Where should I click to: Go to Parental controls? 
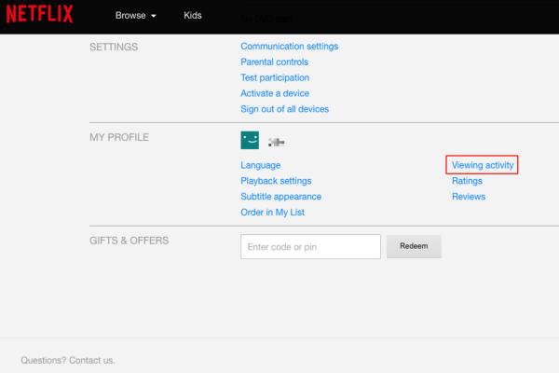pyautogui.click(x=274, y=62)
